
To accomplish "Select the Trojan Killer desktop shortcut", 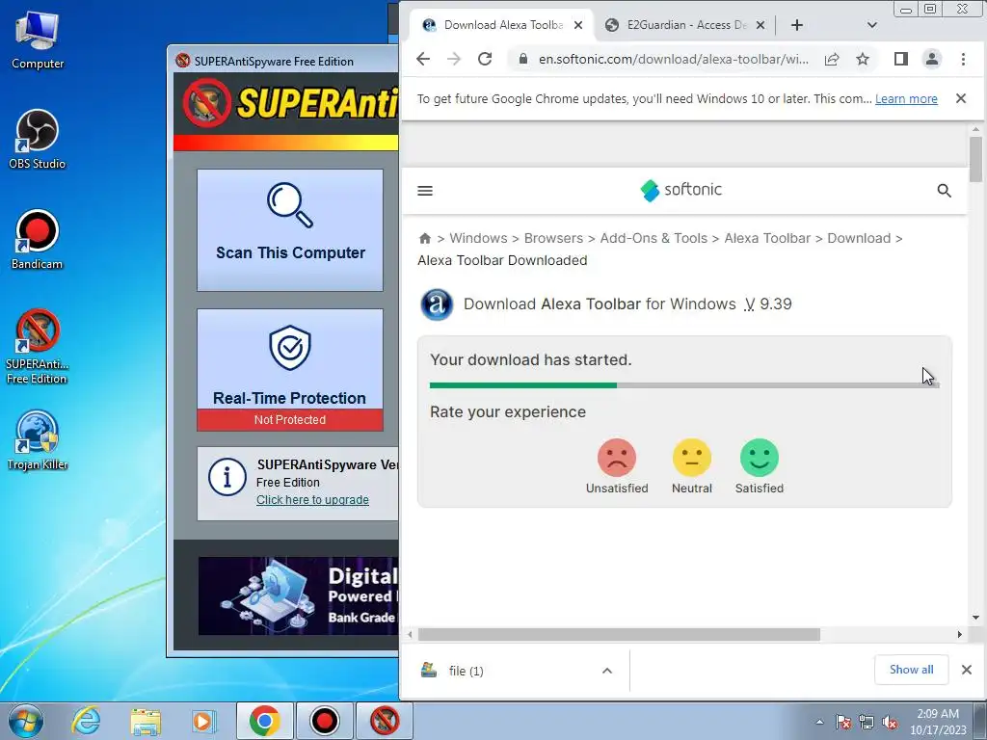I will point(38,440).
